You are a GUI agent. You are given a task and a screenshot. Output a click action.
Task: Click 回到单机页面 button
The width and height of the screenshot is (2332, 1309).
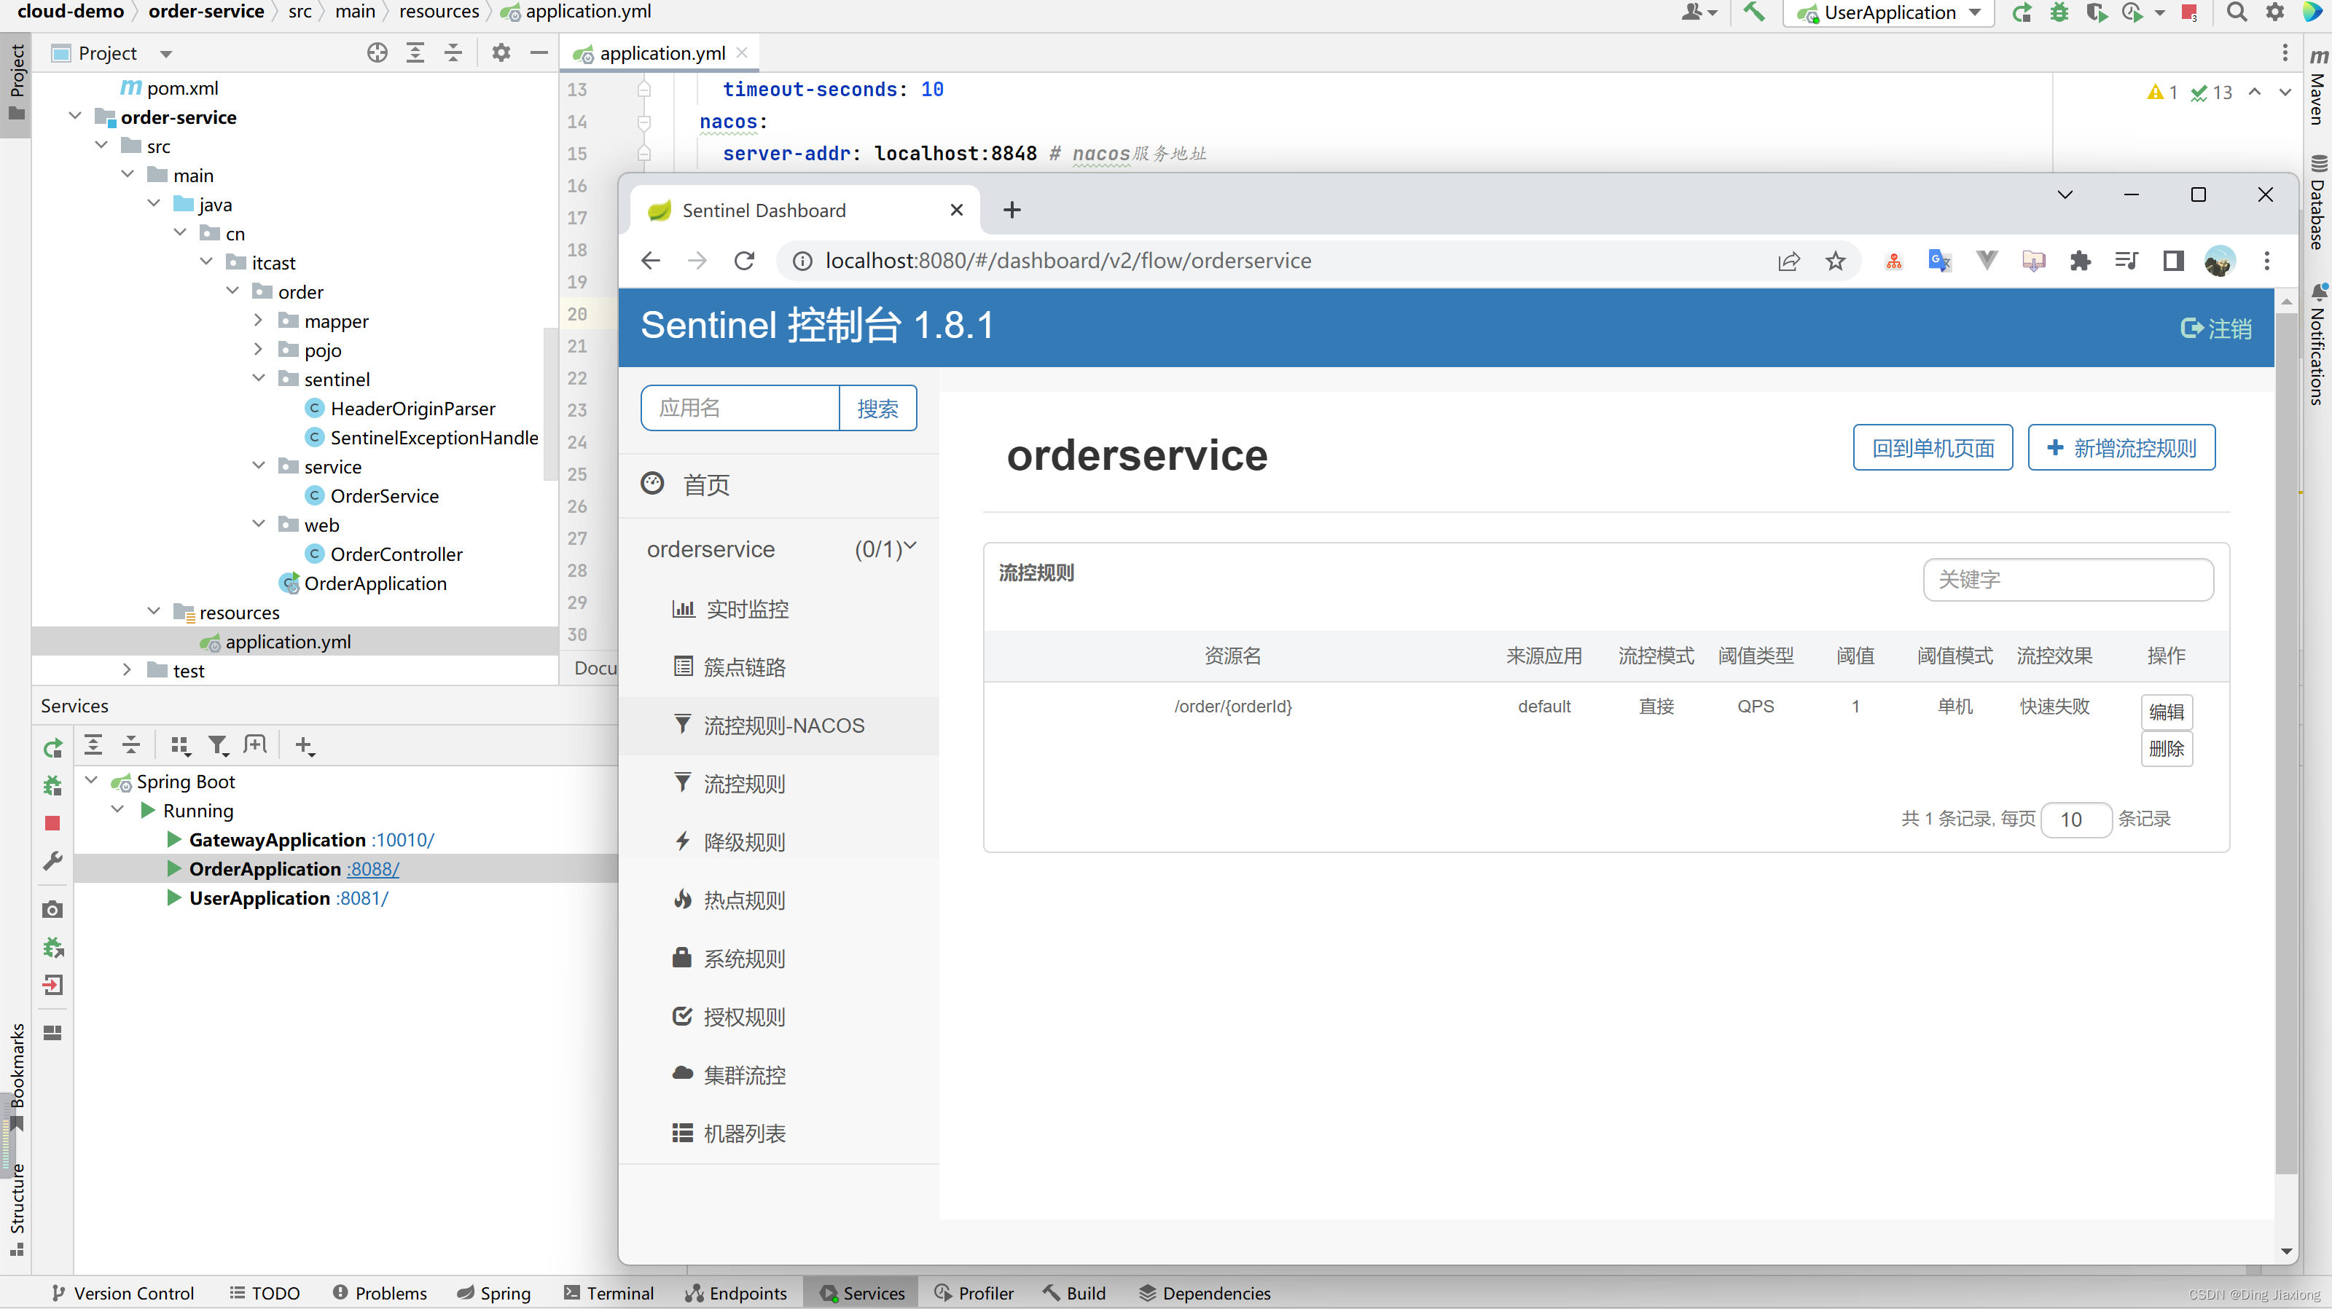coord(1932,448)
